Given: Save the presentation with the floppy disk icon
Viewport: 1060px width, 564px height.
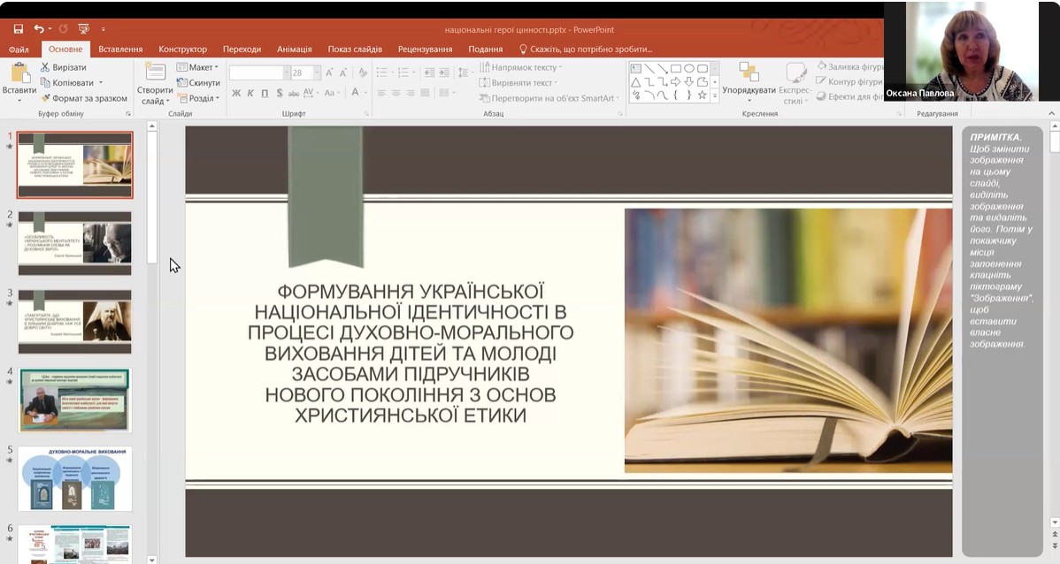Looking at the screenshot, I should (x=19, y=29).
